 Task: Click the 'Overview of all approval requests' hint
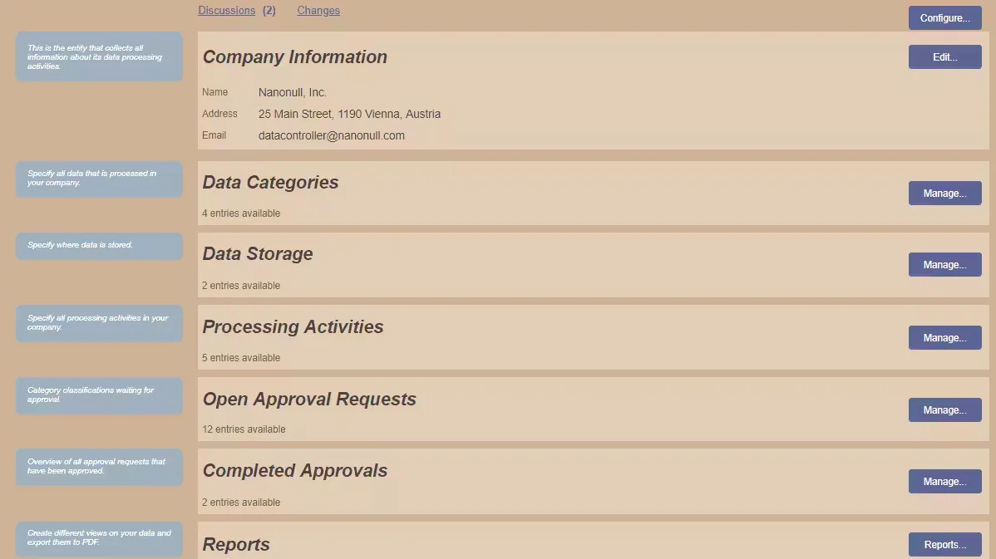99,468
